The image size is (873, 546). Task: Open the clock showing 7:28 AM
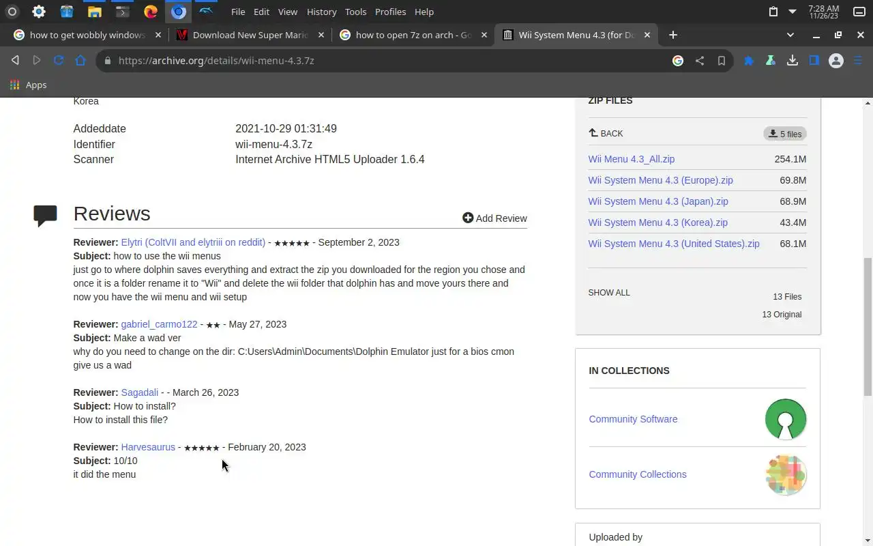click(823, 12)
